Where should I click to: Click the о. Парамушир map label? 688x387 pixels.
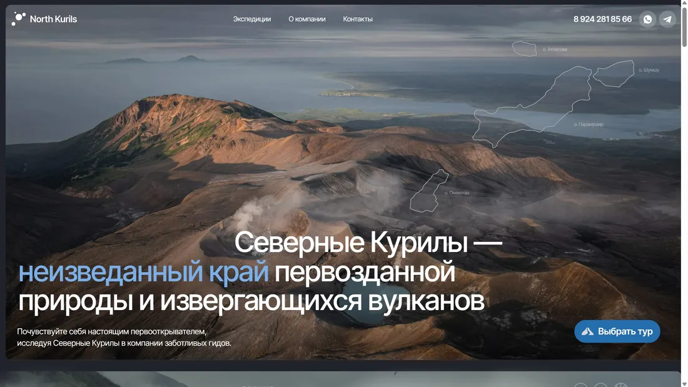(x=589, y=124)
